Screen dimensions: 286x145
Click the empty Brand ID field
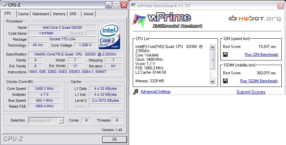point(91,33)
